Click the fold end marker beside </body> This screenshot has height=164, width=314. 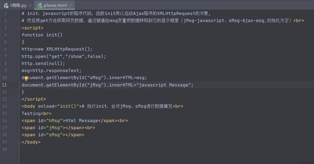(x=19, y=142)
